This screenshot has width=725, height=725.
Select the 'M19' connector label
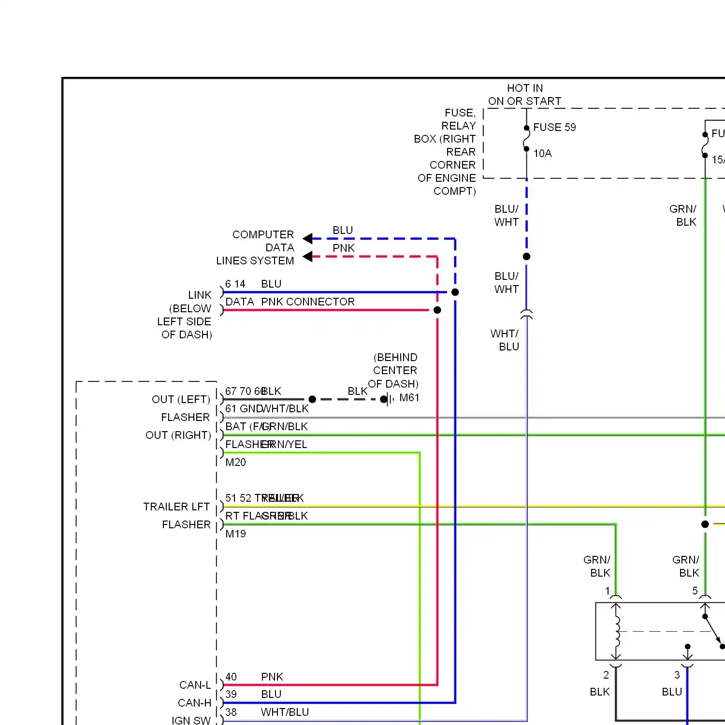[x=235, y=534]
